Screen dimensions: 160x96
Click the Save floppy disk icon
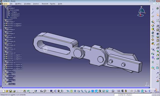pyautogui.click(x=10, y=91)
